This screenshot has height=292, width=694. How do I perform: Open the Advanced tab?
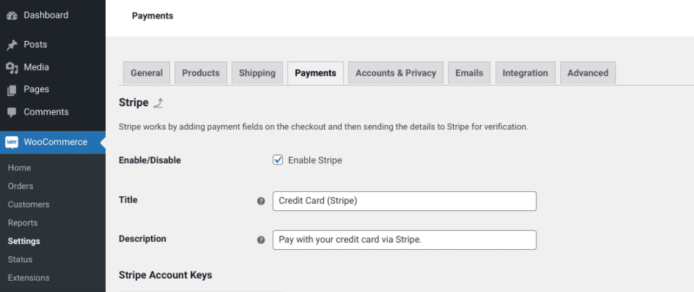click(x=588, y=73)
